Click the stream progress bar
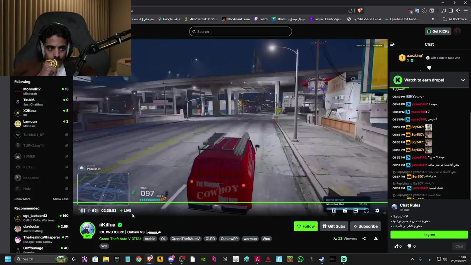Image resolution: width=471 pixels, height=265 pixels. 230,202
